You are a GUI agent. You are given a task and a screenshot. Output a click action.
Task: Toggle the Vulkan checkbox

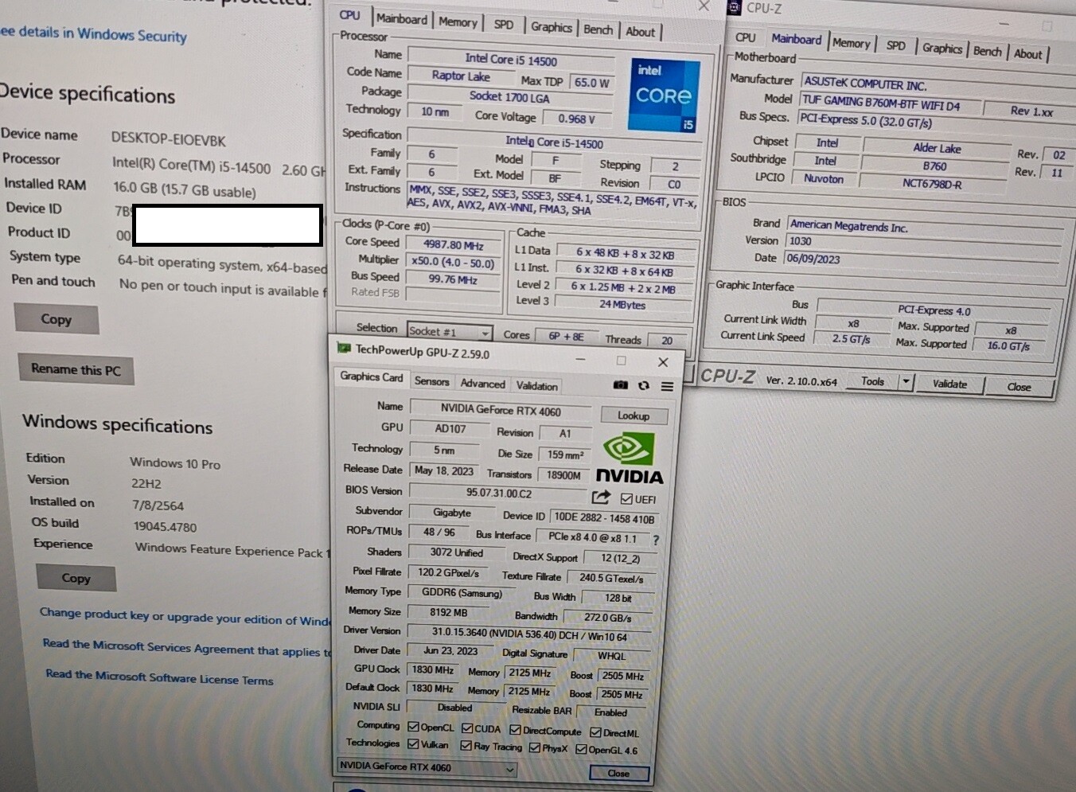coord(413,744)
